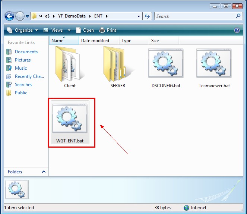
Task: Expand the address bar history dropdown
Action: (x=139, y=16)
